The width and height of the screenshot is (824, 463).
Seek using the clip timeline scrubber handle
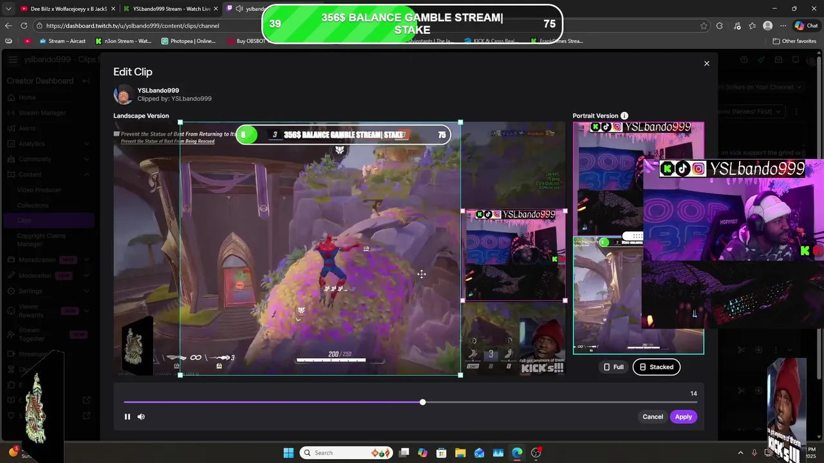[x=422, y=402]
